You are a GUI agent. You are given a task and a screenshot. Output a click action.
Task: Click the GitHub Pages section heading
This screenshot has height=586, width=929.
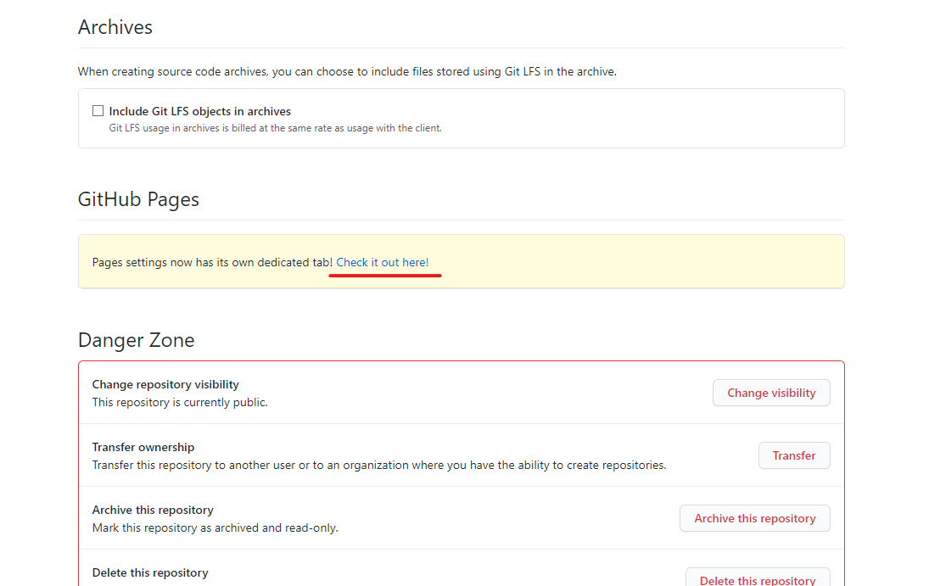tap(138, 198)
